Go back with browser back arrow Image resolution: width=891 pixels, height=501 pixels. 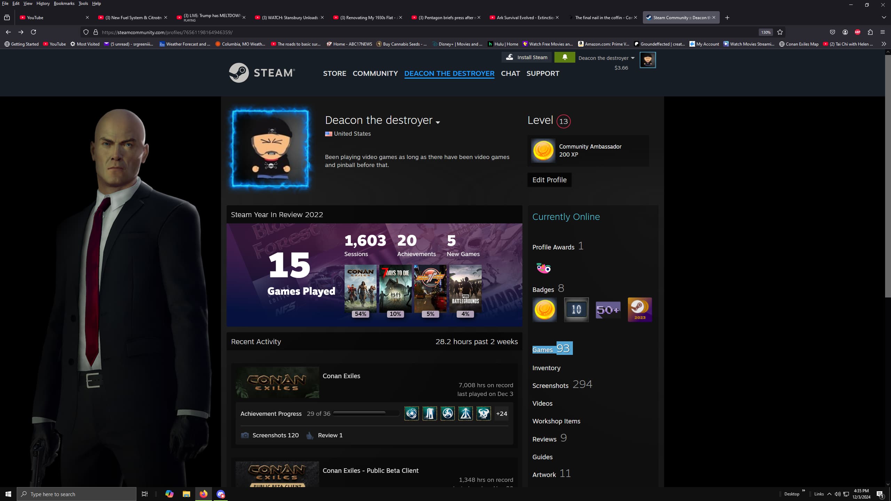click(x=8, y=32)
